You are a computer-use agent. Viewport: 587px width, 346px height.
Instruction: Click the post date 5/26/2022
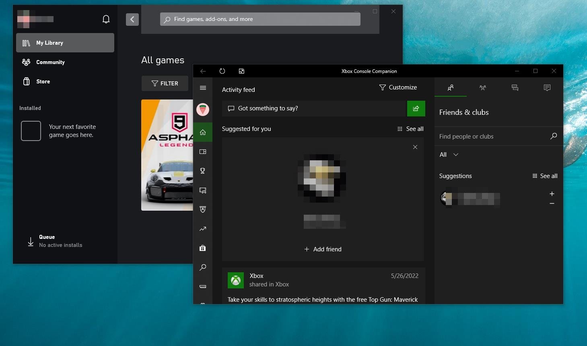(405, 276)
